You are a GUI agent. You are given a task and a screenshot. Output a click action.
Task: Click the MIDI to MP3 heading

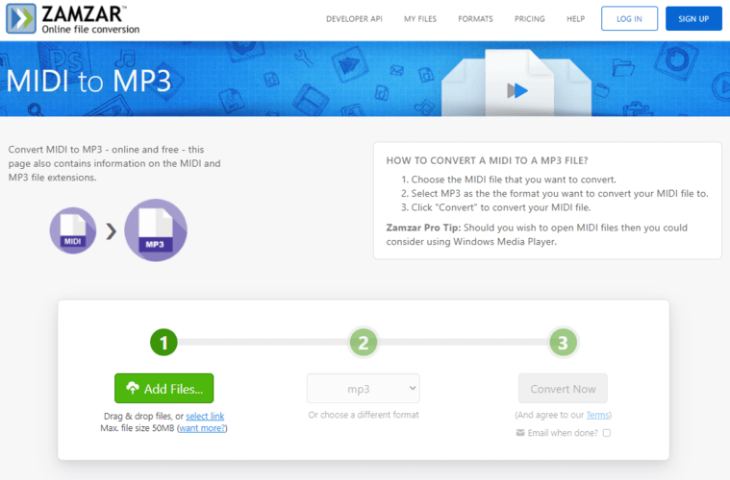point(88,81)
